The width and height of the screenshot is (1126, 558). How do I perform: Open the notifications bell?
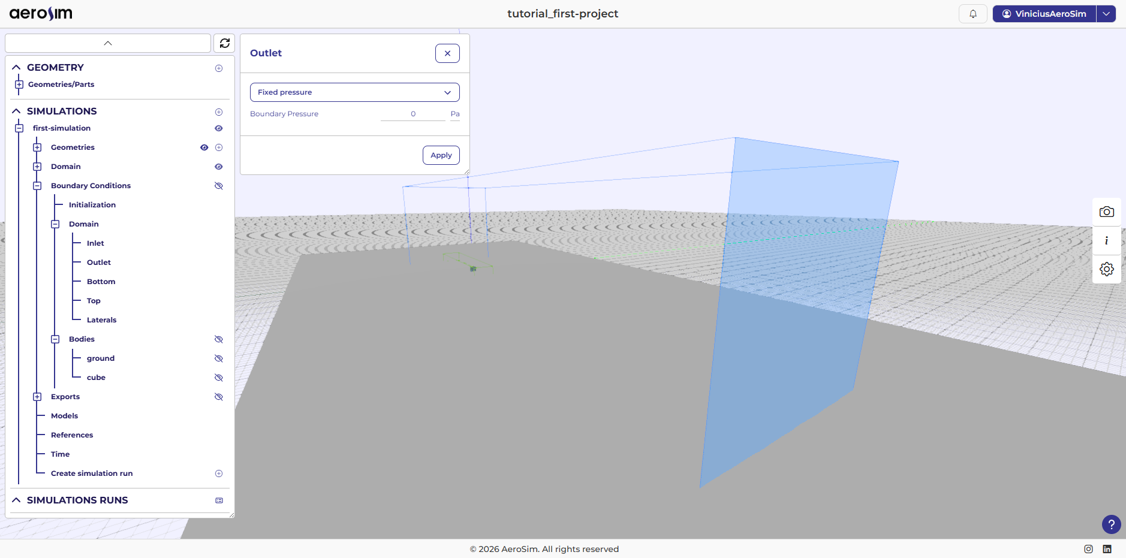pos(973,14)
